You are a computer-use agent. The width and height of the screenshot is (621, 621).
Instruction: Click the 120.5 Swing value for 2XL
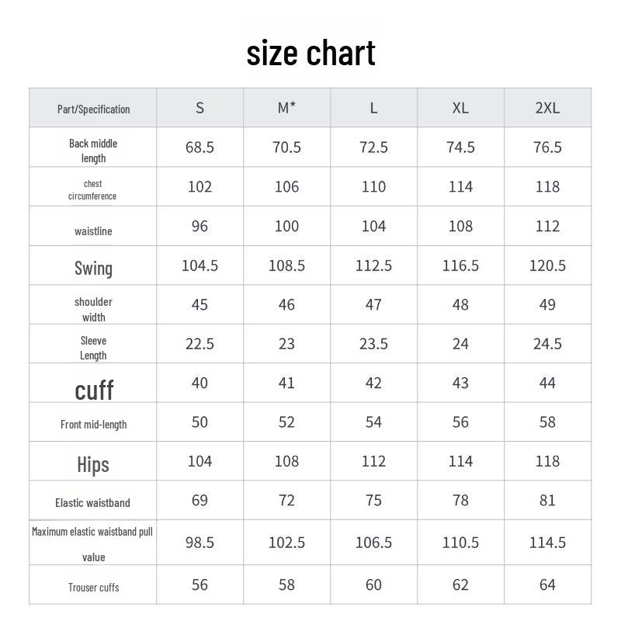pyautogui.click(x=547, y=266)
